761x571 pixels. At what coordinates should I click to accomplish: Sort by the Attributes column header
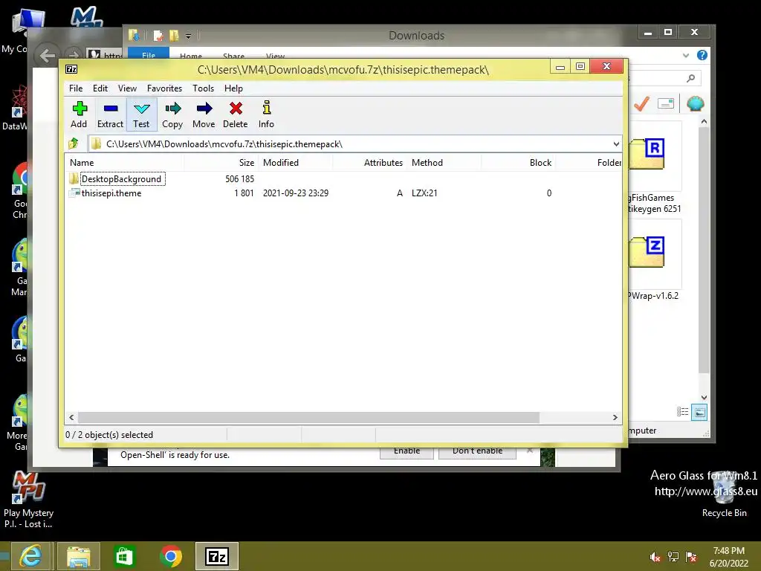[x=370, y=163]
